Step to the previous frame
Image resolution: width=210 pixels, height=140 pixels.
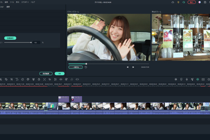[x=128, y=67]
